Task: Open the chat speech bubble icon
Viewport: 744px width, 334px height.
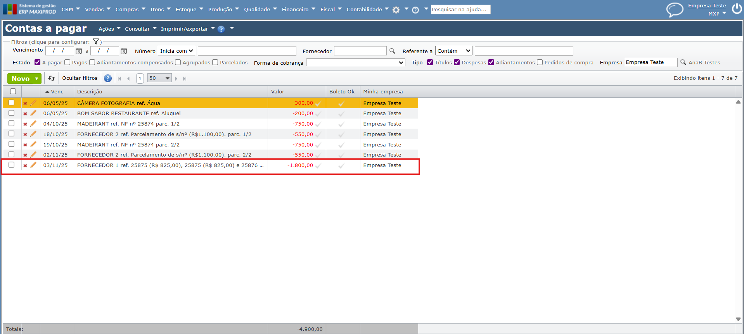Action: [675, 10]
